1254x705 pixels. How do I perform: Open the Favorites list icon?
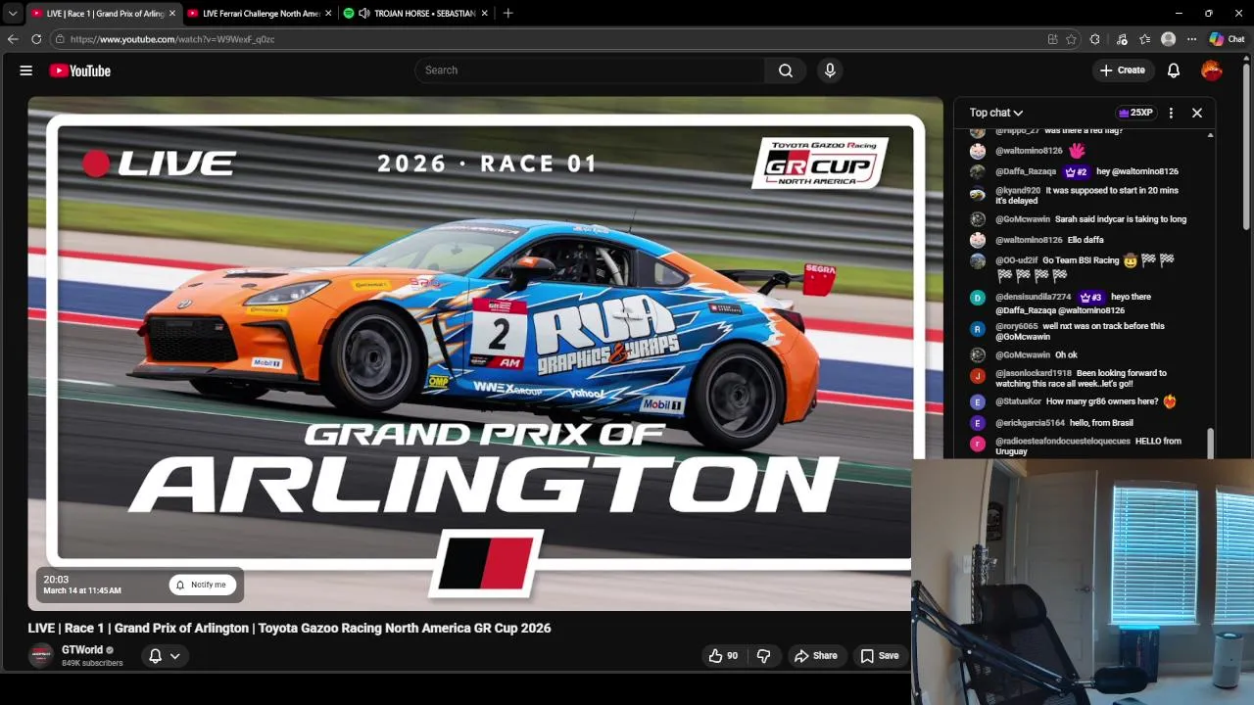coord(1145,39)
